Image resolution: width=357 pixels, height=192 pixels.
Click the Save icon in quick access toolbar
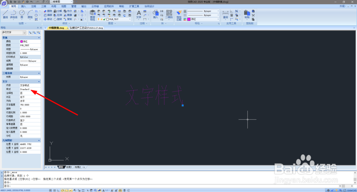click(x=19, y=1)
